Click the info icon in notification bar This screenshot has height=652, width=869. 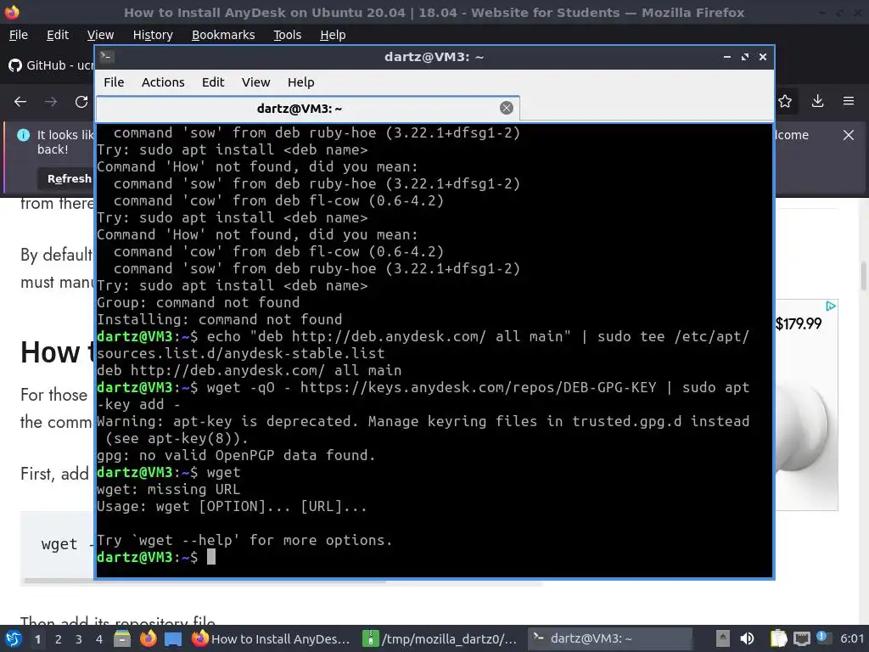click(x=23, y=135)
